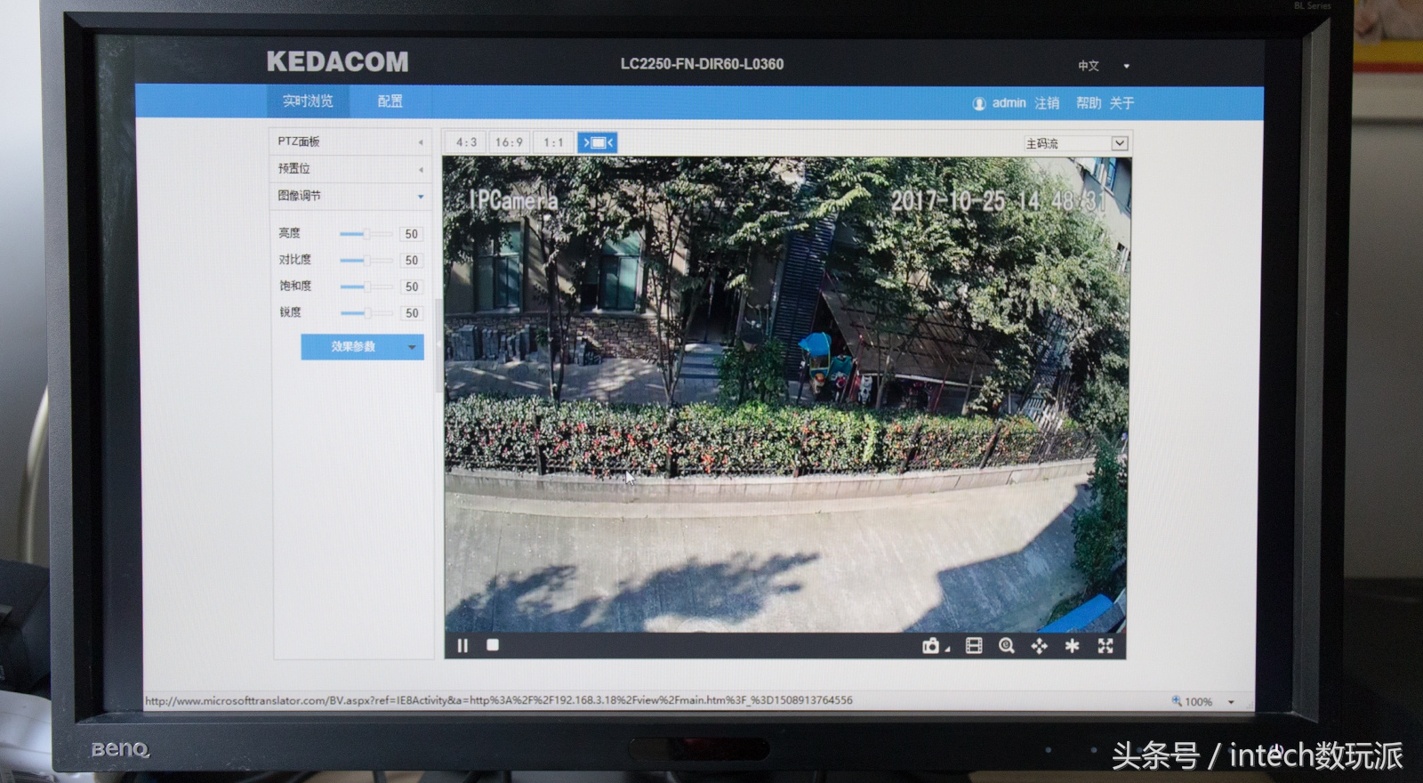This screenshot has width=1423, height=783.
Task: Expand the PTZ面板 section
Action: 350,141
